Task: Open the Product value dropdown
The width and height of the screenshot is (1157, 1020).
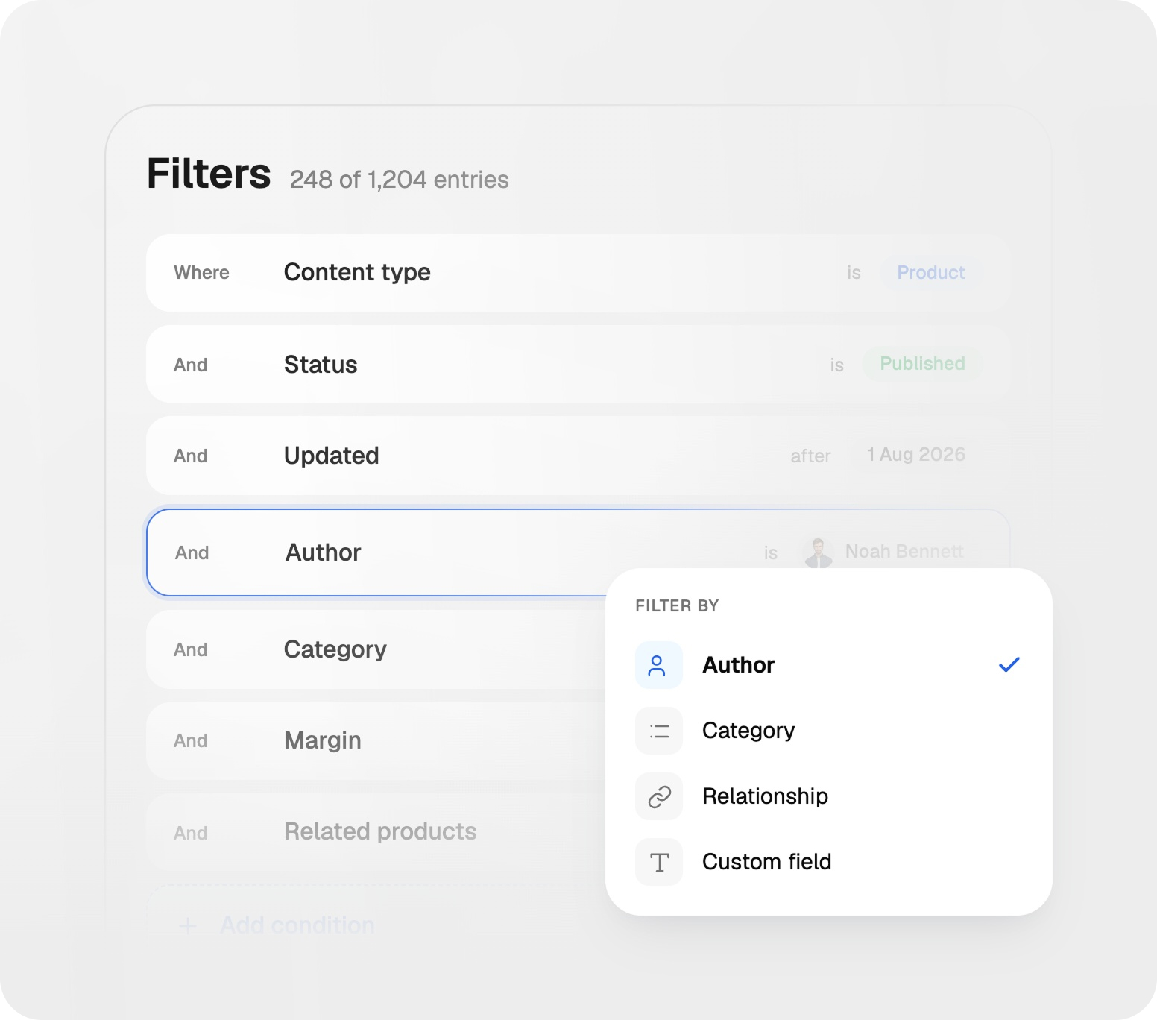Action: (930, 273)
